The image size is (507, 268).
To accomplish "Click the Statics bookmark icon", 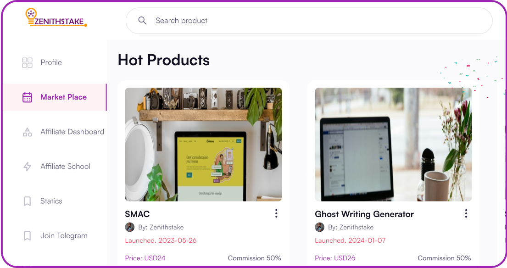I will coord(27,201).
